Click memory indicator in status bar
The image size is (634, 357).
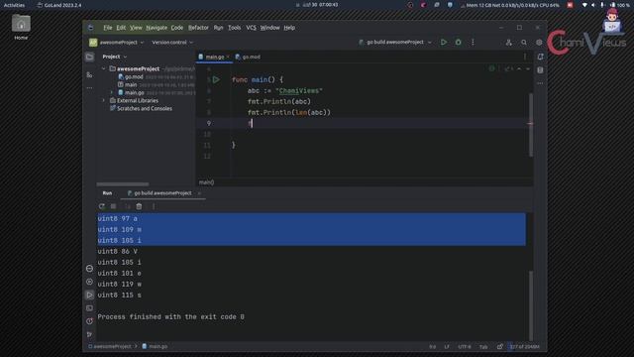pyautogui.click(x=524, y=347)
